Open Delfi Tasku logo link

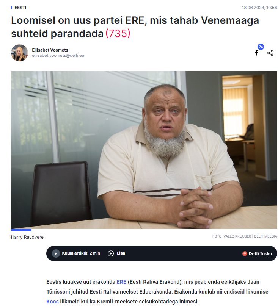257,253
